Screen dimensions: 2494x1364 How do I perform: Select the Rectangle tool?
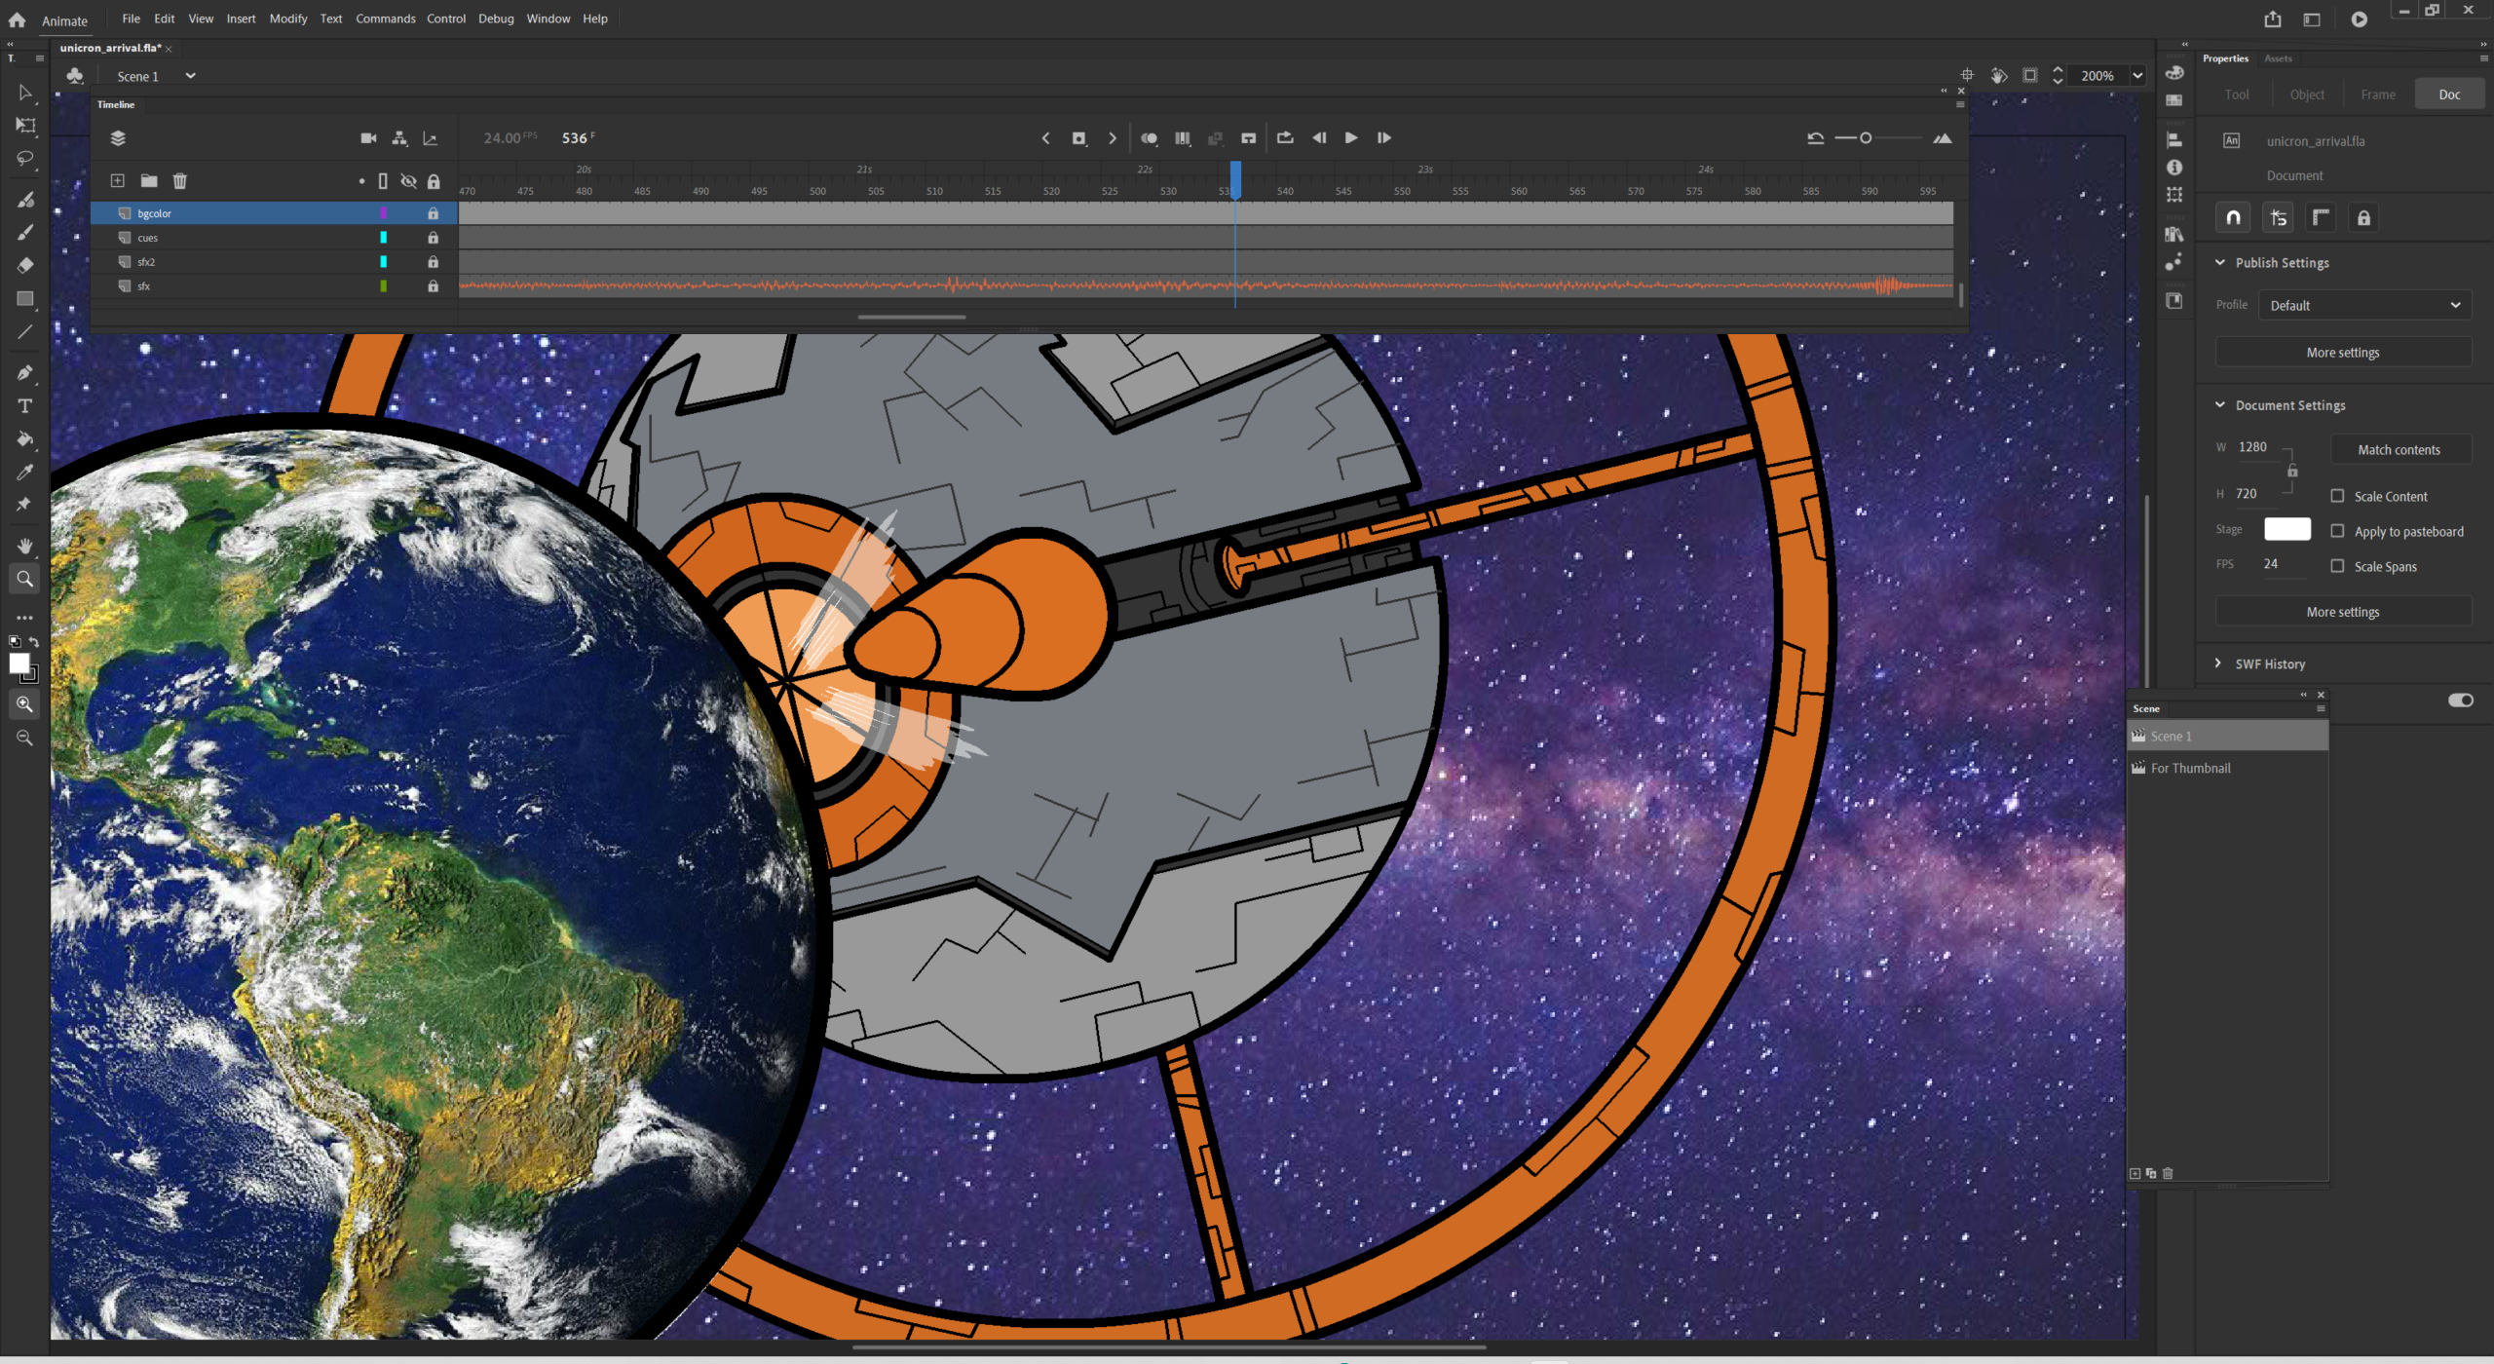[x=25, y=298]
